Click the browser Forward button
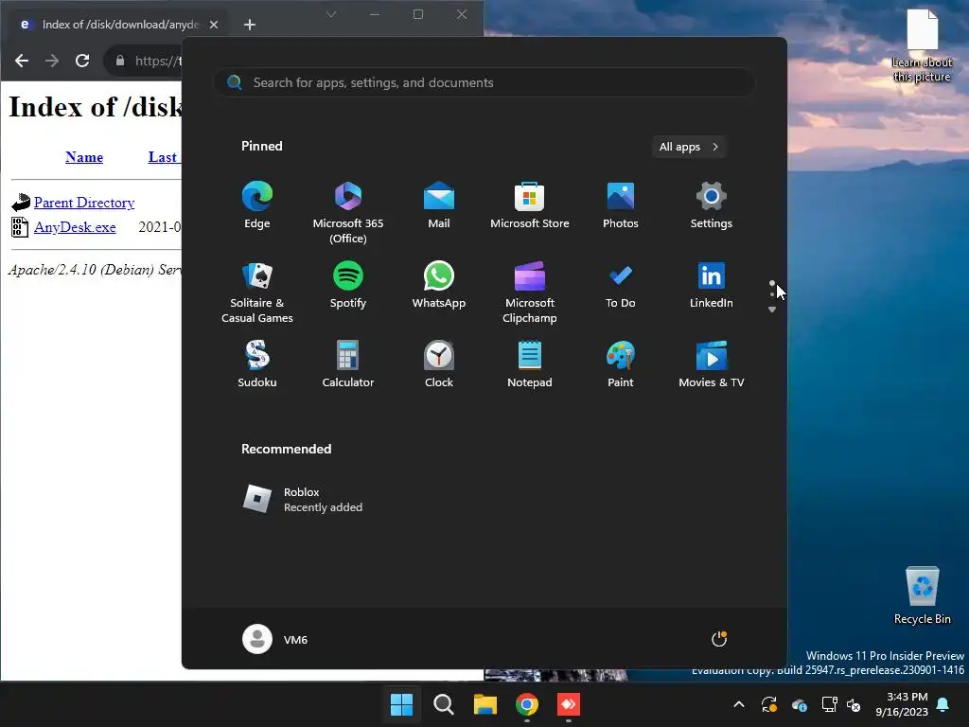The image size is (969, 727). 52,61
